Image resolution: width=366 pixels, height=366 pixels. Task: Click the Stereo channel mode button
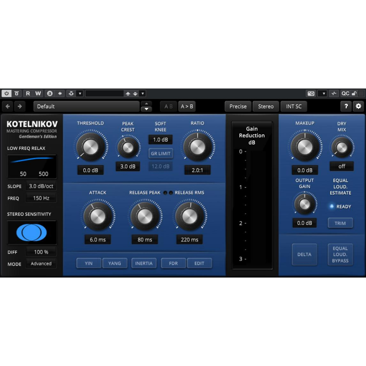[266, 107]
